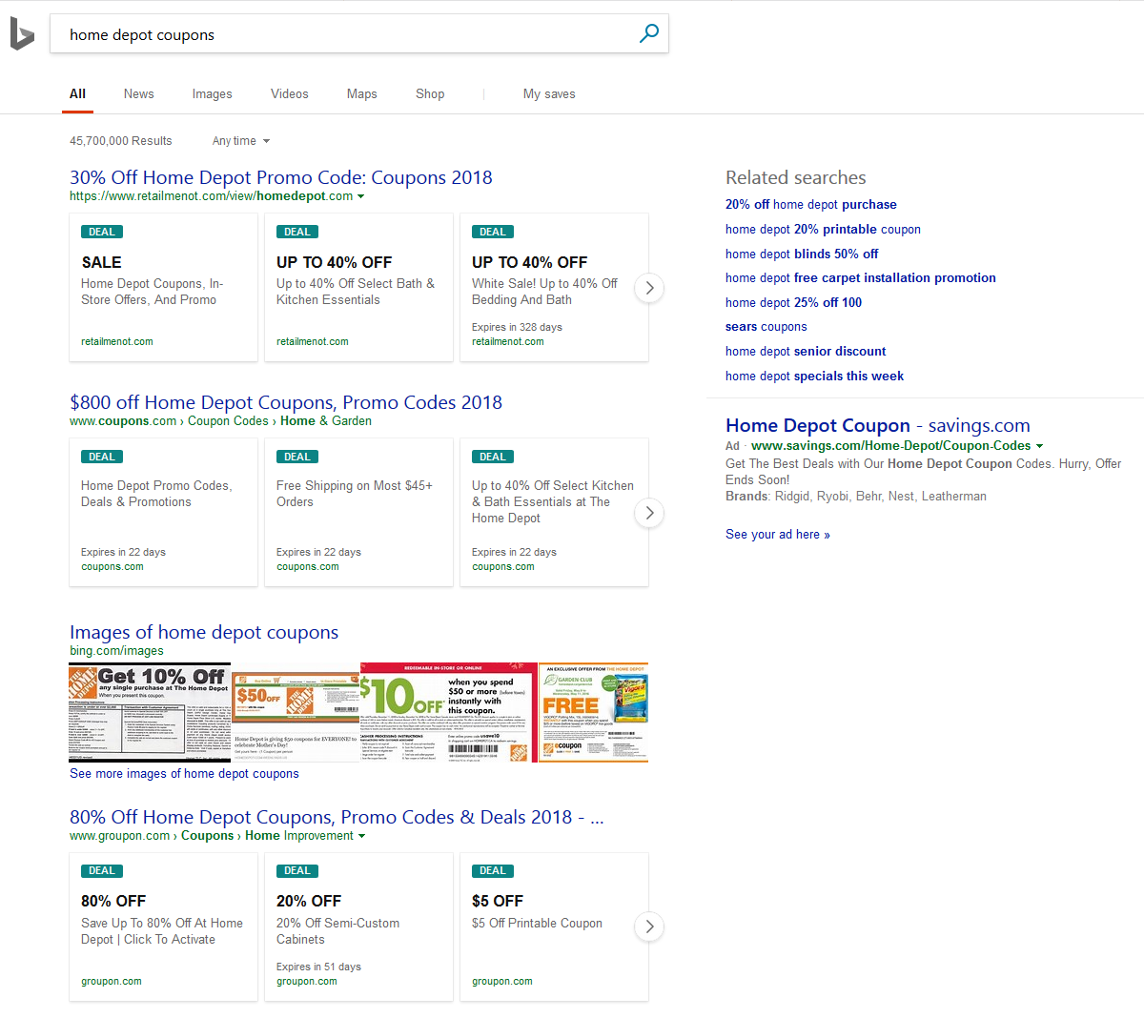Click the 'See your ad here' link

[x=777, y=535]
